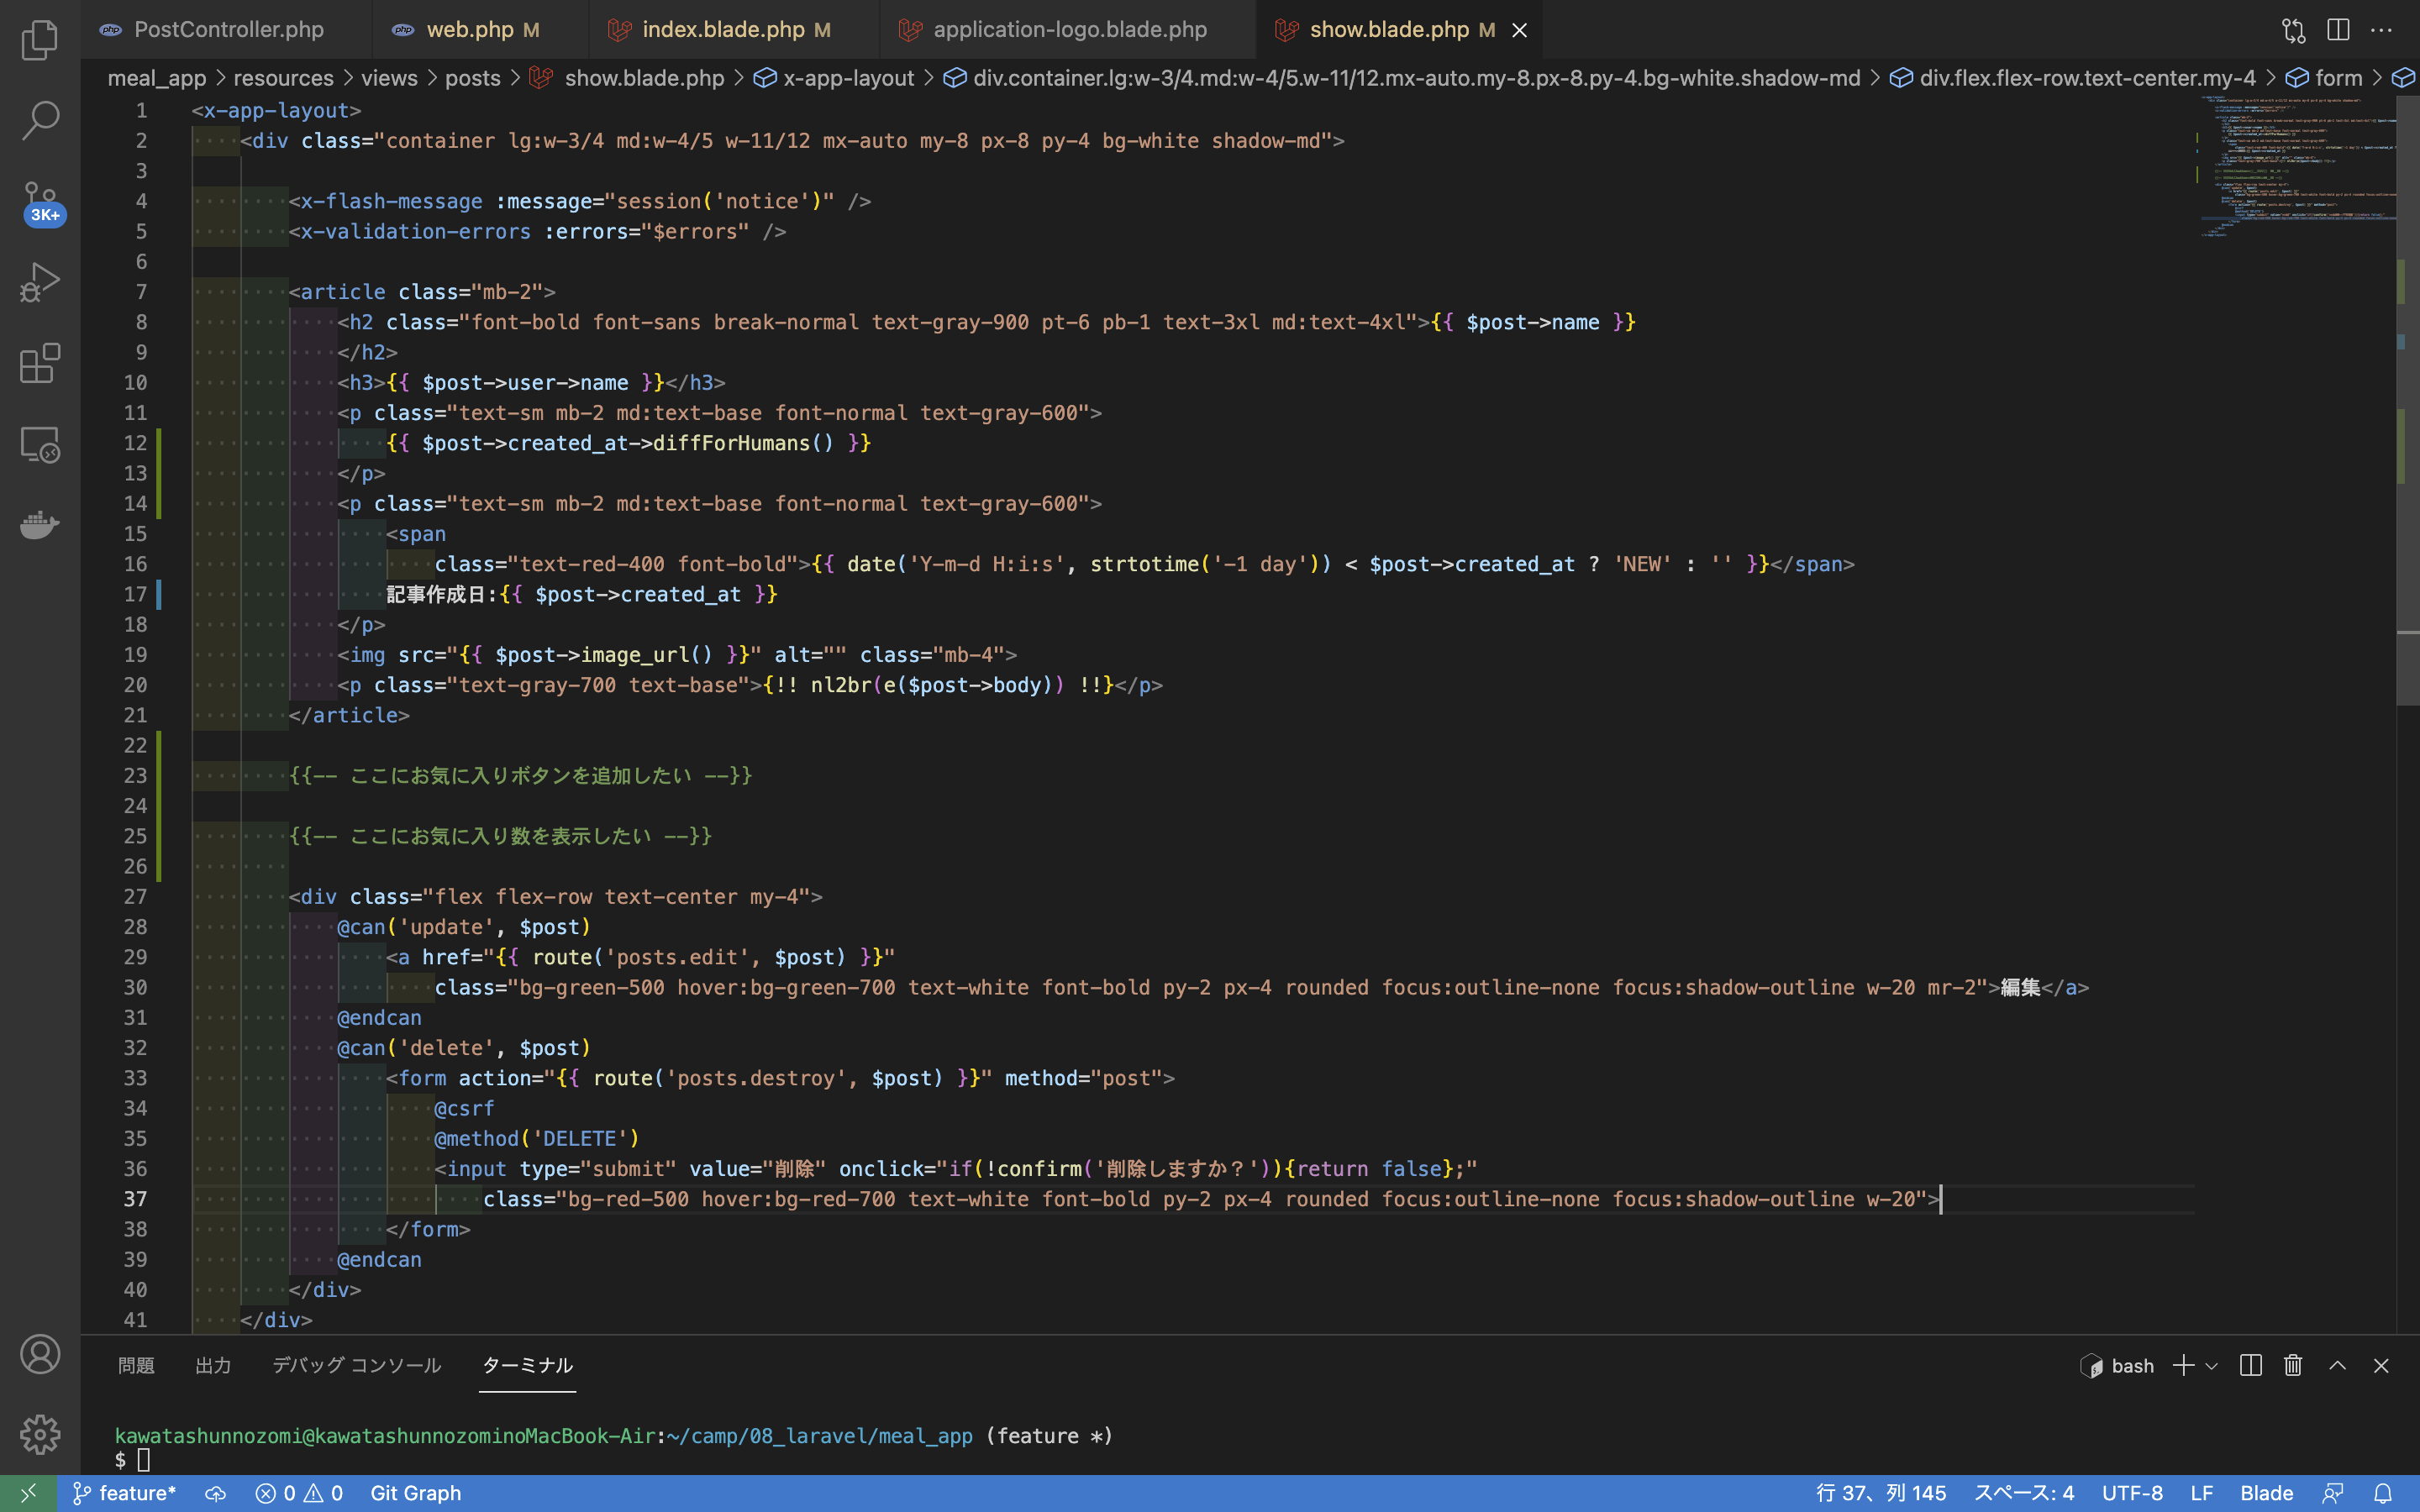This screenshot has height=1512, width=2420.
Task: Click feature* branch in status bar
Action: (125, 1493)
